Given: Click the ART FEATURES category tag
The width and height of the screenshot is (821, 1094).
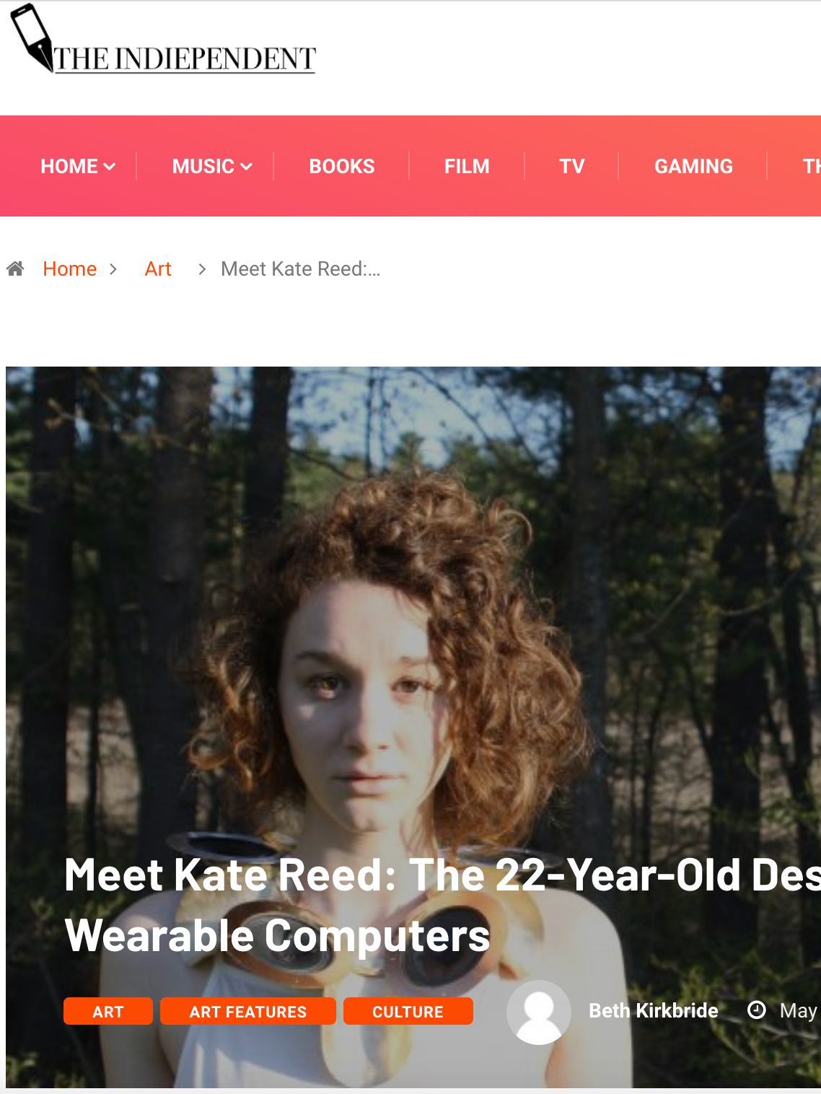Looking at the screenshot, I should [248, 1011].
